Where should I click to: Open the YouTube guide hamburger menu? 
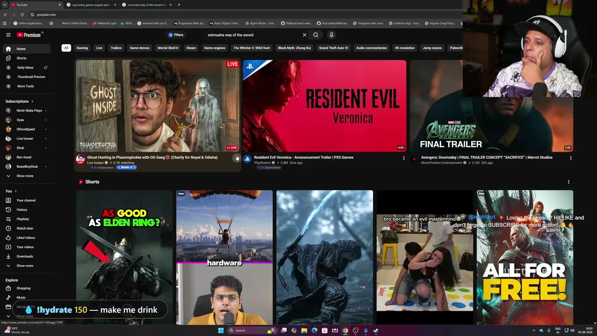point(8,35)
